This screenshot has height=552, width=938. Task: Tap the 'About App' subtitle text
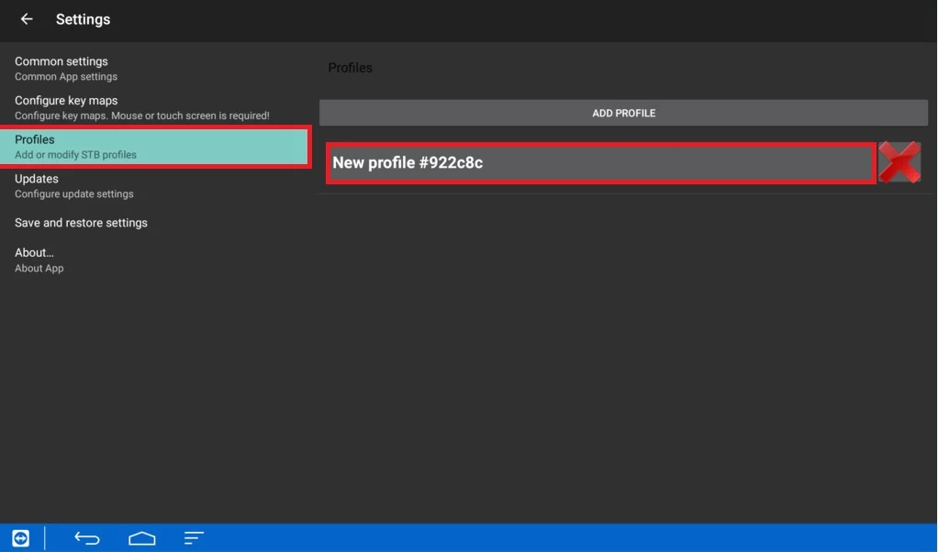pos(39,269)
